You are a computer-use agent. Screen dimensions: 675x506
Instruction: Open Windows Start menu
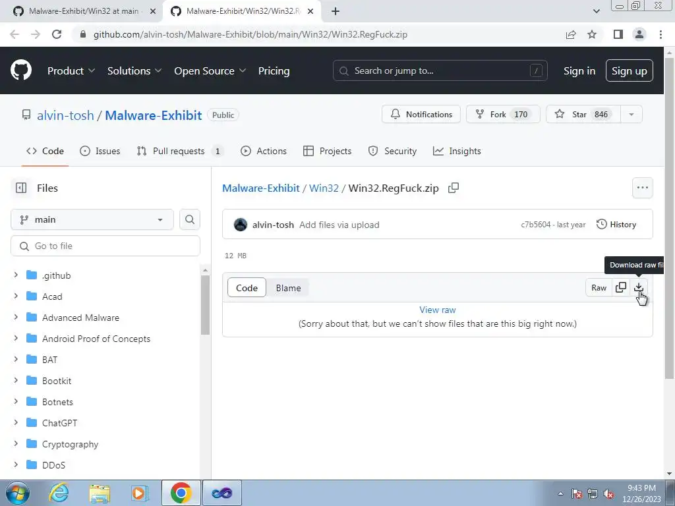[x=18, y=493]
